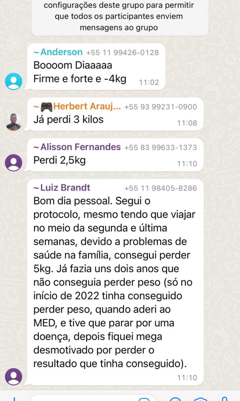240x401 pixels.
Task: Focus the message input field
Action: (93, 398)
